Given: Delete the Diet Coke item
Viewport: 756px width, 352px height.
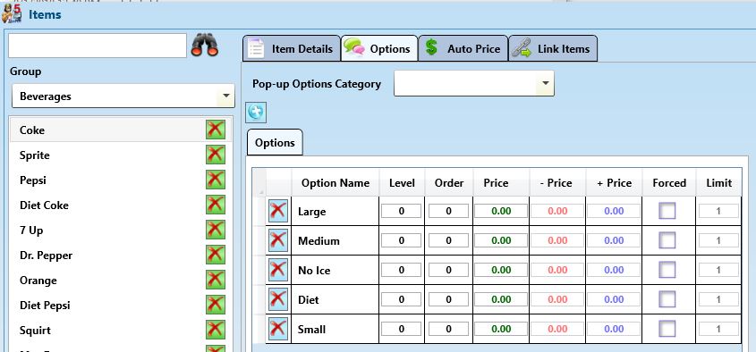Looking at the screenshot, I should click(x=216, y=205).
